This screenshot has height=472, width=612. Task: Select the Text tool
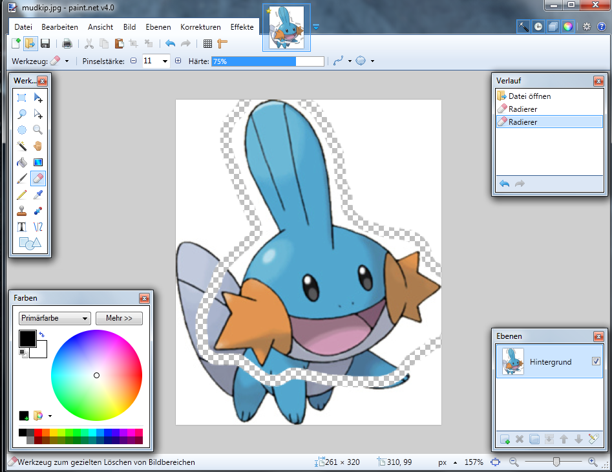coord(22,227)
